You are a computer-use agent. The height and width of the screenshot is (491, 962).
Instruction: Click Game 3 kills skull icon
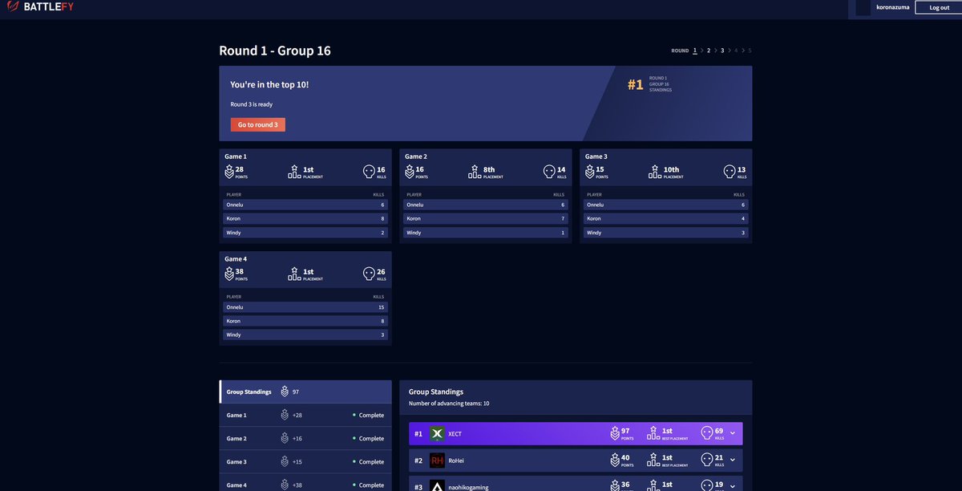point(730,172)
